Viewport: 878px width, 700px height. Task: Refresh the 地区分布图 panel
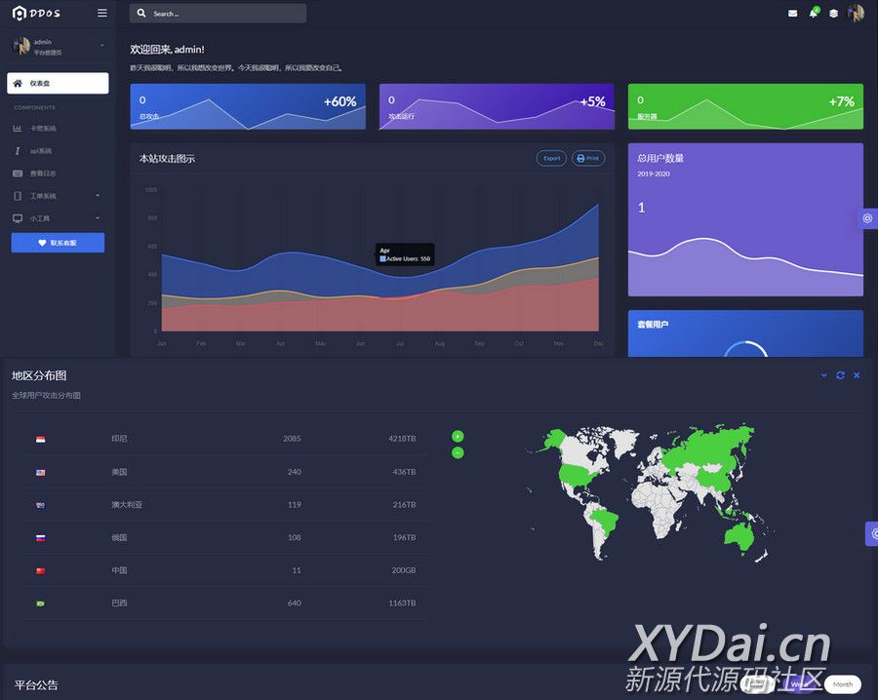click(840, 375)
